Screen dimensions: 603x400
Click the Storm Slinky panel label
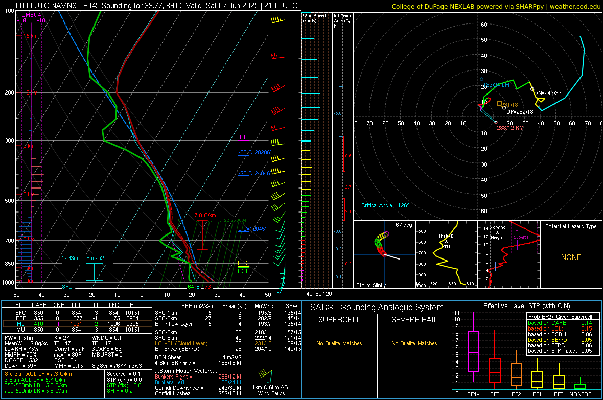[370, 285]
